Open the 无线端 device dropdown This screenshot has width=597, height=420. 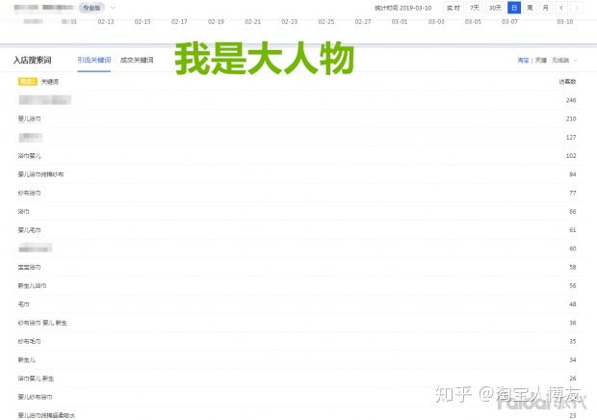click(x=564, y=60)
